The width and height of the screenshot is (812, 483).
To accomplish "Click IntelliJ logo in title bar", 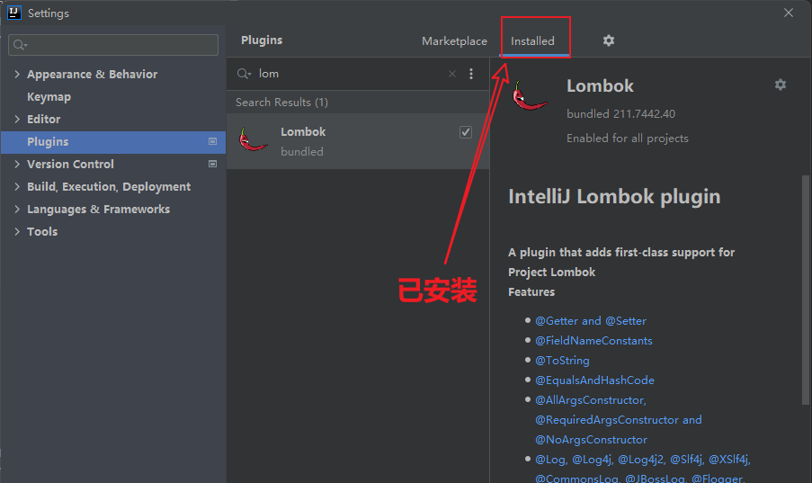I will tap(14, 13).
